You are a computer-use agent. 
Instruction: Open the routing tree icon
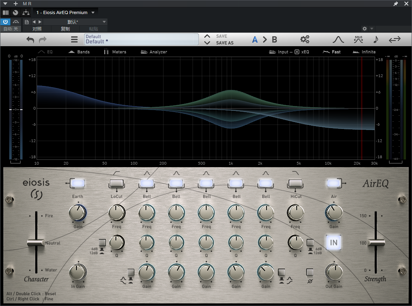tap(26, 12)
